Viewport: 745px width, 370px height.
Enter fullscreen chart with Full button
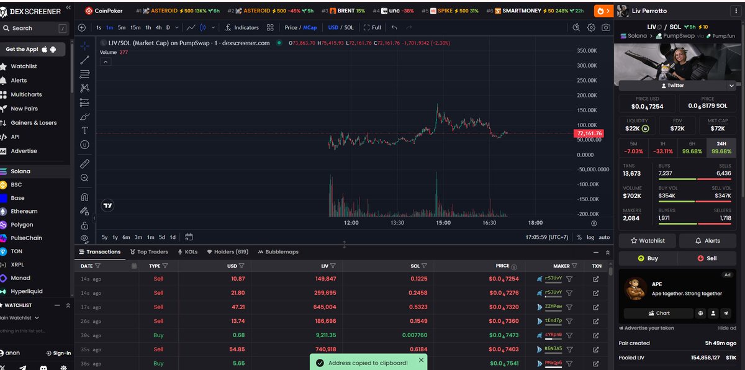pos(372,27)
